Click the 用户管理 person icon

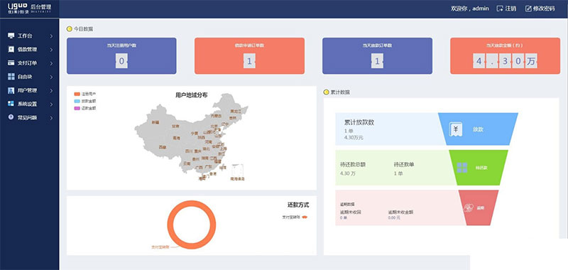(11, 90)
